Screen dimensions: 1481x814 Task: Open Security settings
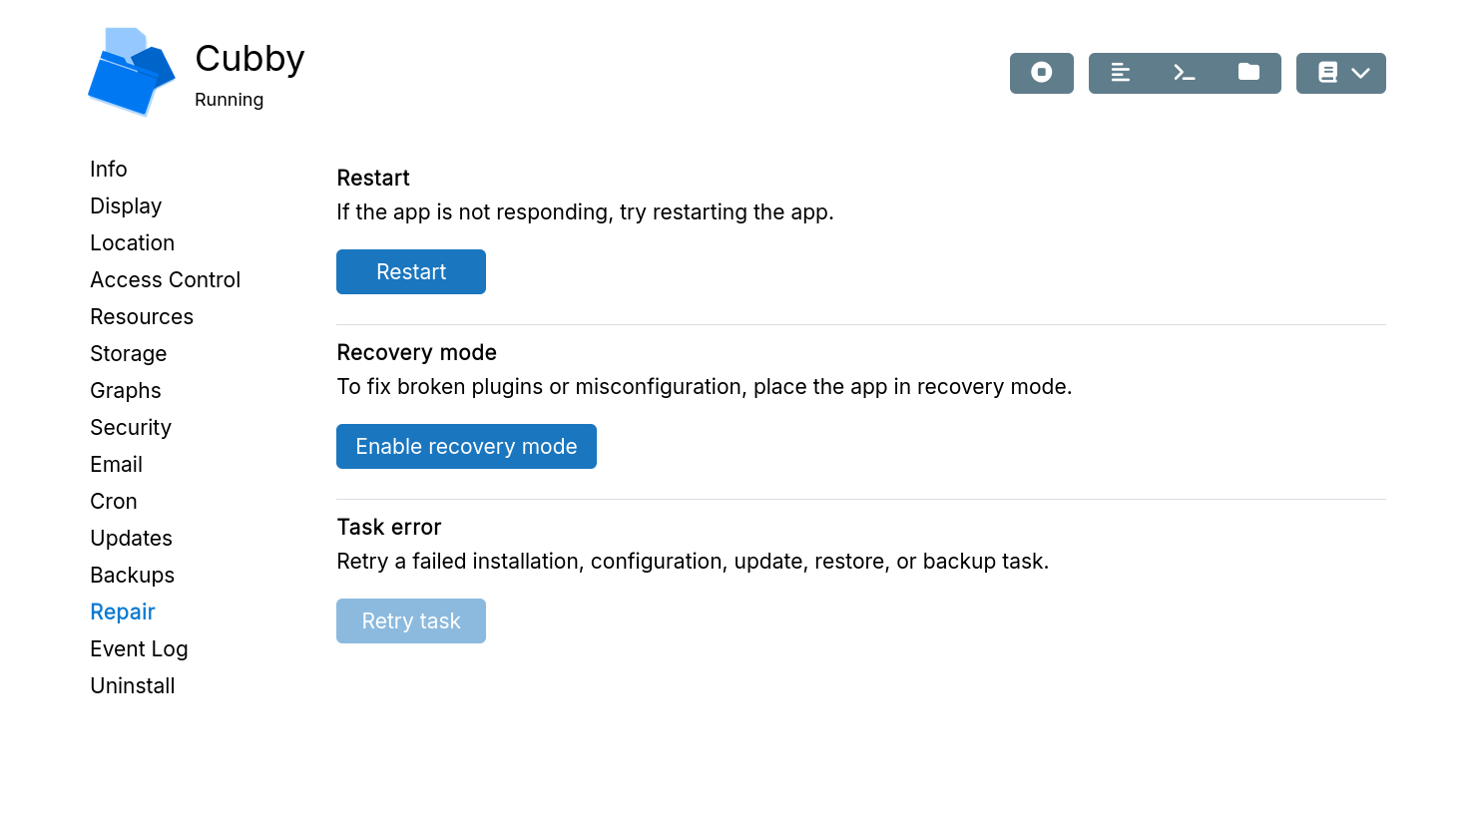[130, 427]
